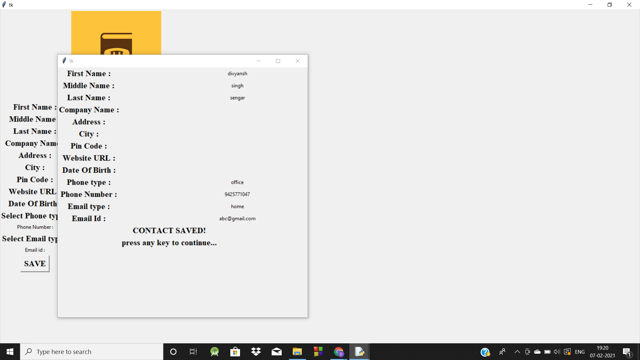Click the Windows Start button
The image size is (640, 360).
[x=10, y=352]
